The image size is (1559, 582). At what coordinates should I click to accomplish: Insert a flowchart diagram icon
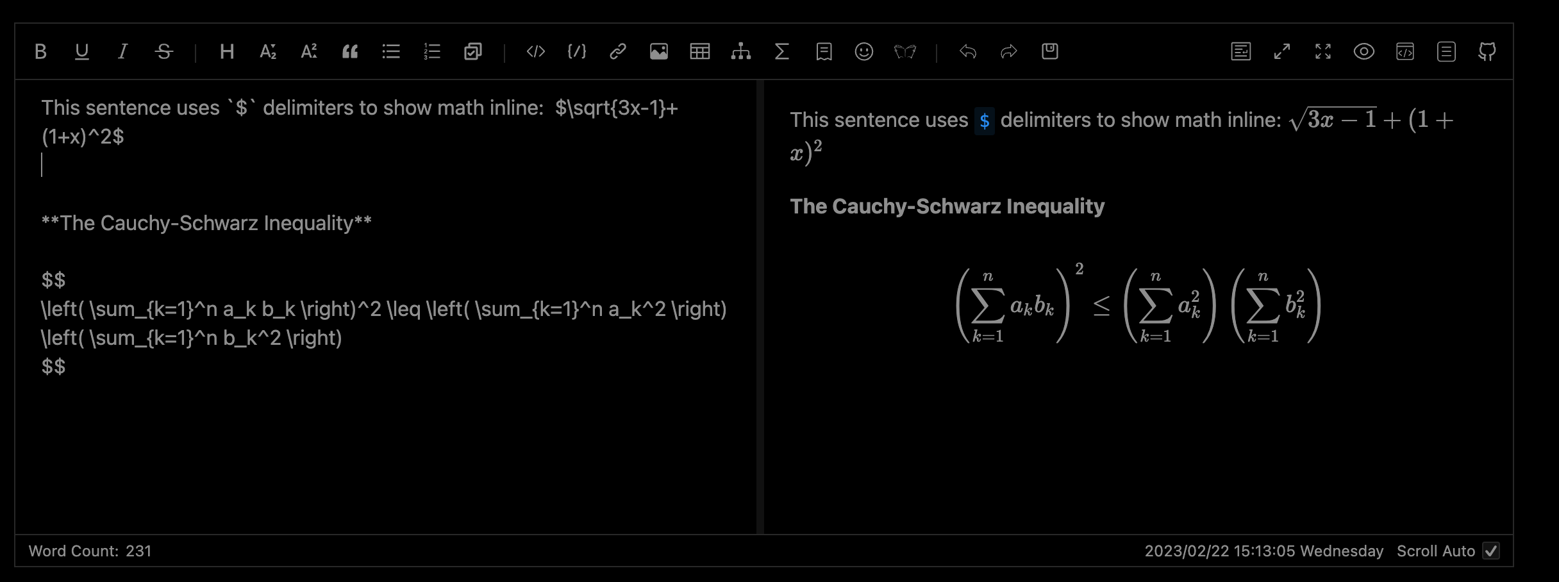pos(742,51)
